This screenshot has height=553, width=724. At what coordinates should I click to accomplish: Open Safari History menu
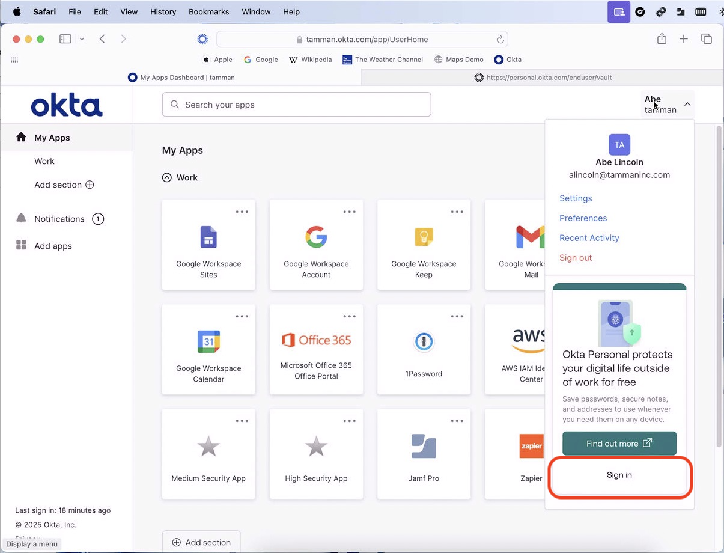tap(163, 11)
